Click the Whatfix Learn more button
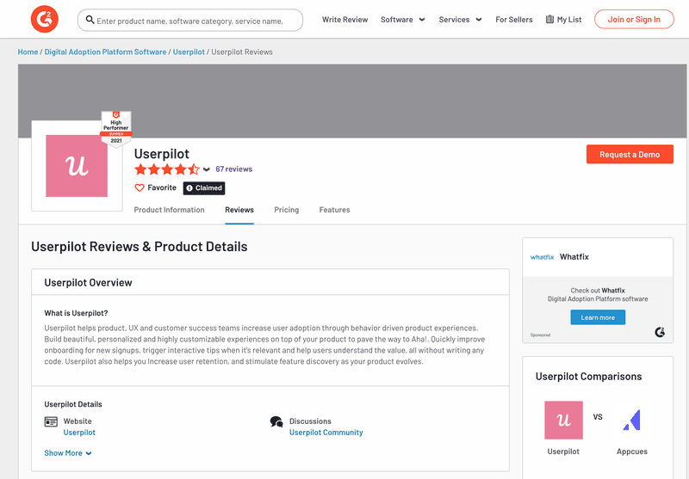Image resolution: width=689 pixels, height=479 pixels. (x=598, y=317)
